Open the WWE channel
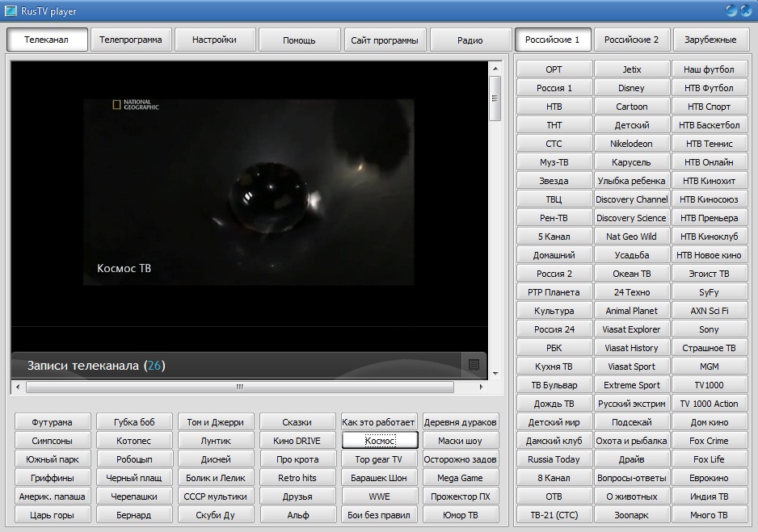The image size is (758, 532). pos(379,496)
